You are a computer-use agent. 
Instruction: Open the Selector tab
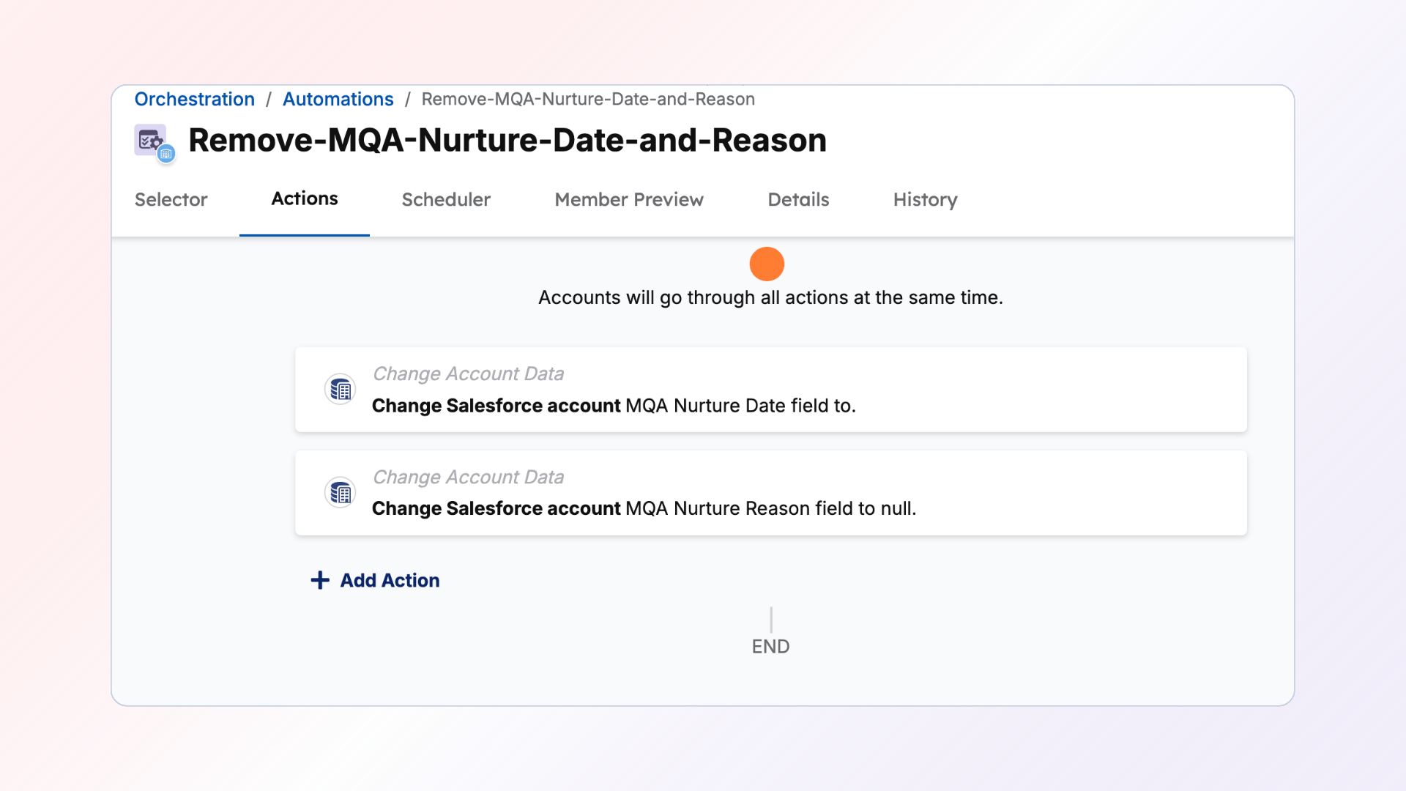[x=171, y=199]
